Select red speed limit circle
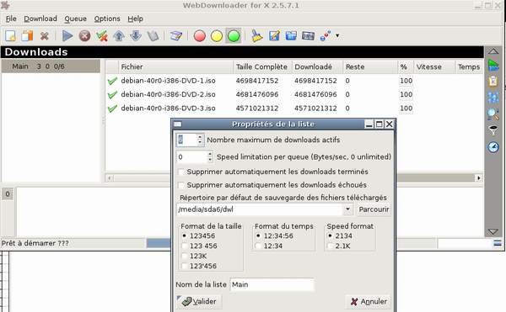This screenshot has height=312, width=506. click(x=199, y=35)
